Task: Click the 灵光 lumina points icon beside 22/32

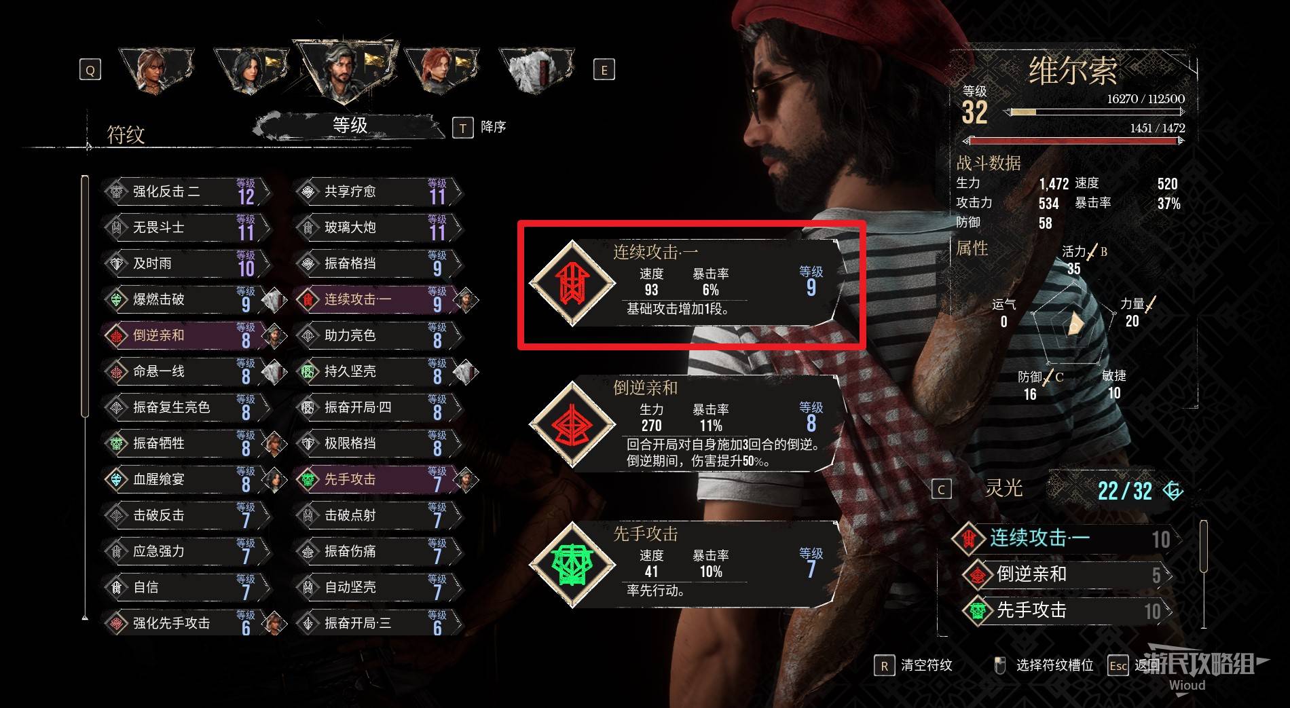Action: pos(1173,490)
